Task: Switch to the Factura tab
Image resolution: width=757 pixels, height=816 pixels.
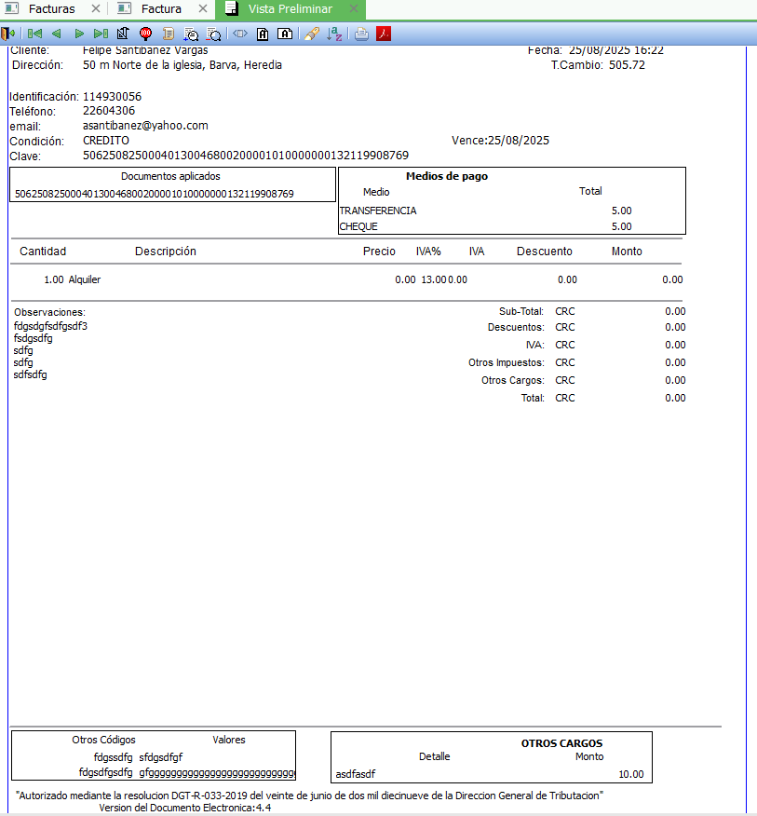Action: point(161,8)
